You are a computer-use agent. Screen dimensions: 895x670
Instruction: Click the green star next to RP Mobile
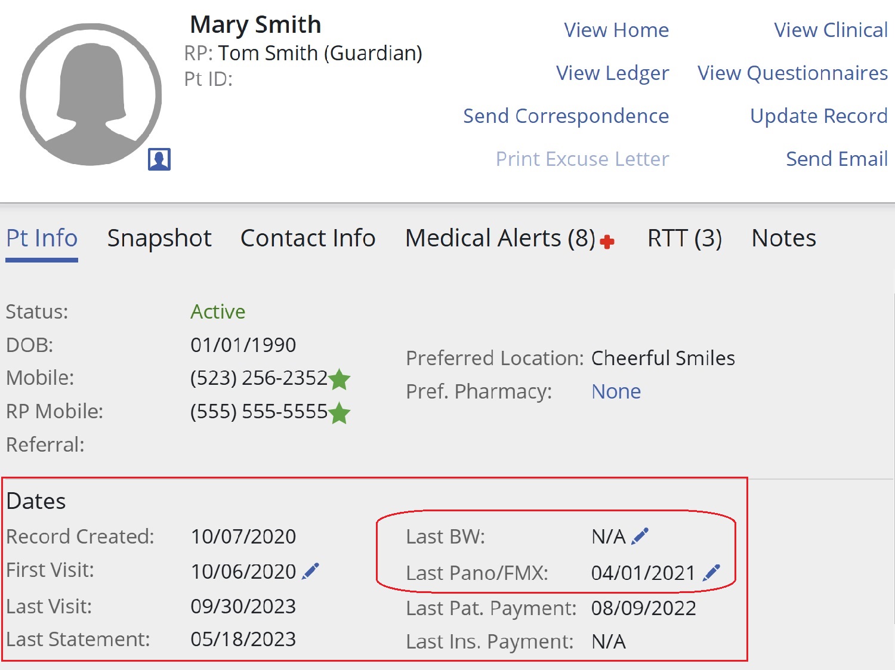pos(340,412)
